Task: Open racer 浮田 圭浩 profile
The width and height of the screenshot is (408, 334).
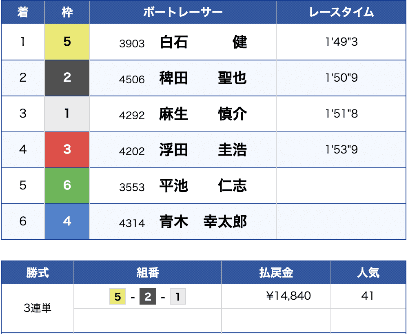Action: [203, 150]
